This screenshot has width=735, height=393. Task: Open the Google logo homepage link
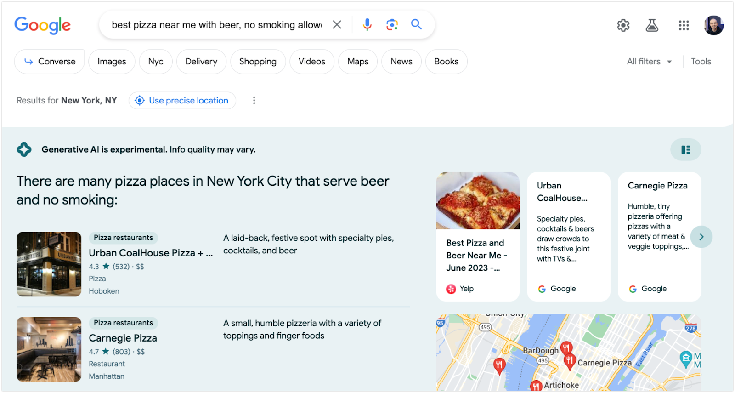[x=42, y=25]
